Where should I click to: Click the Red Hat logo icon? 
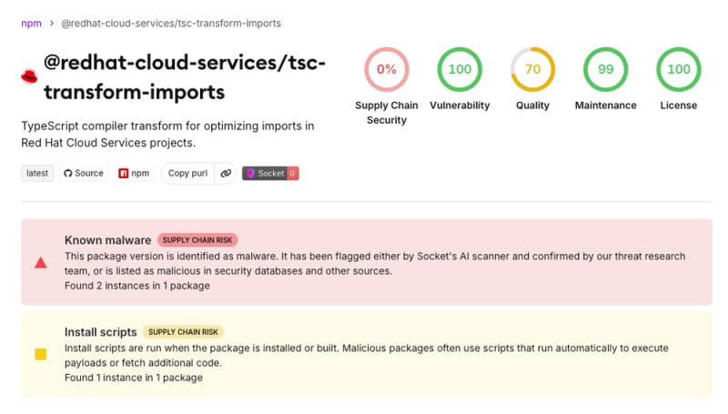(x=29, y=76)
